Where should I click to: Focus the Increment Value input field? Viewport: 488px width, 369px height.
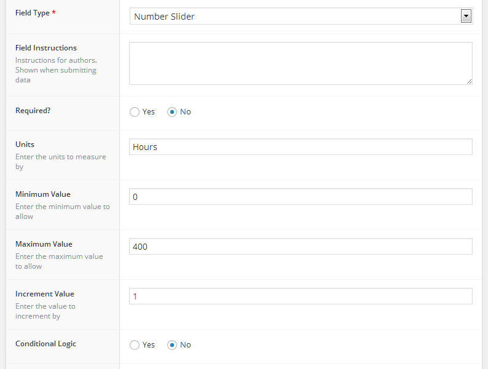[x=300, y=296]
